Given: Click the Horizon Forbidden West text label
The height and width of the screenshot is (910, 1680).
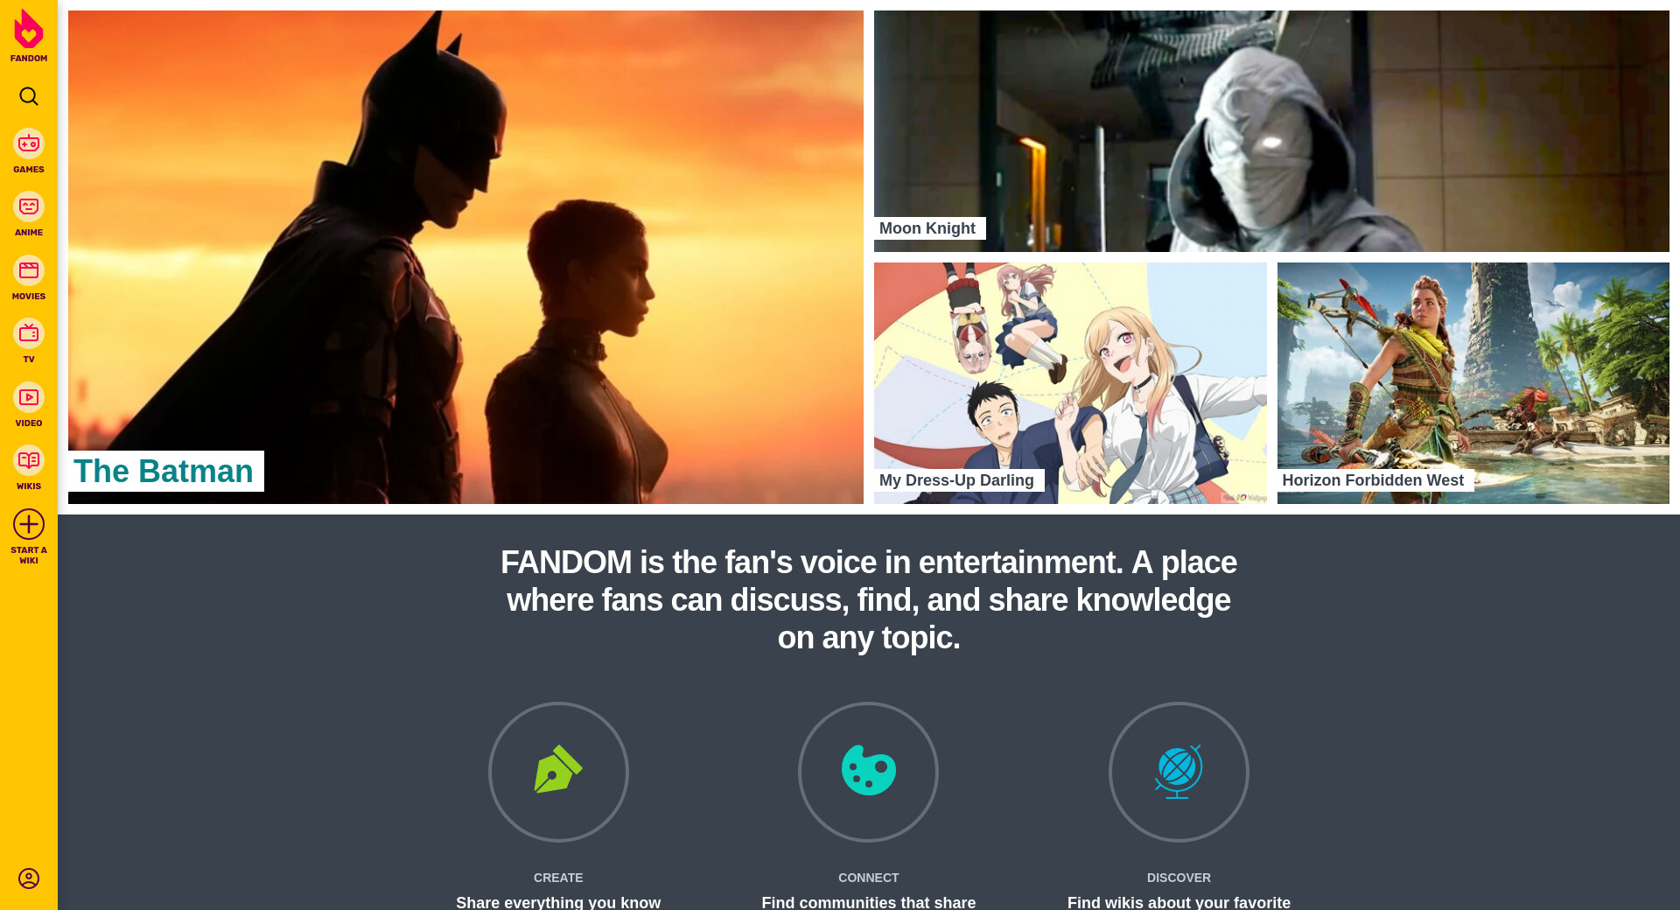Looking at the screenshot, I should pos(1374,480).
